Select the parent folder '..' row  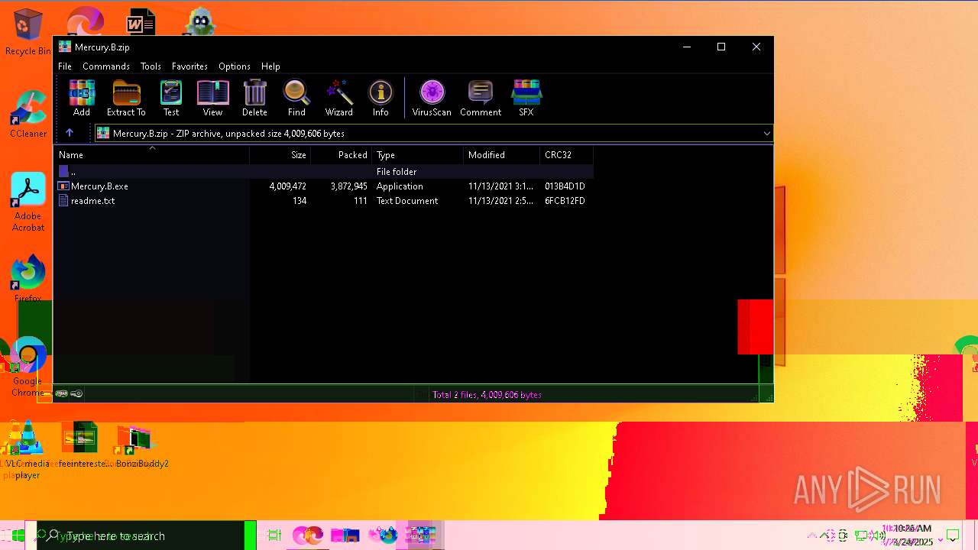click(324, 172)
